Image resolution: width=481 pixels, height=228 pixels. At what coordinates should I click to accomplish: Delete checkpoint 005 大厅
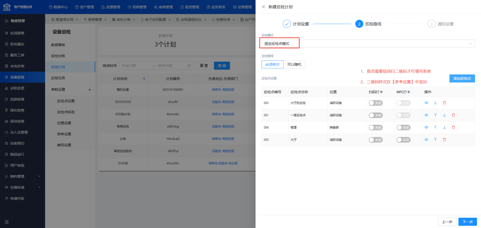[x=444, y=139]
